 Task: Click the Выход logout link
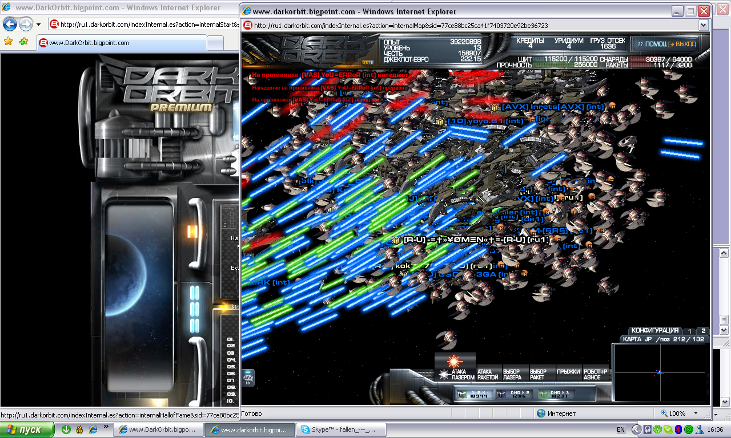682,44
